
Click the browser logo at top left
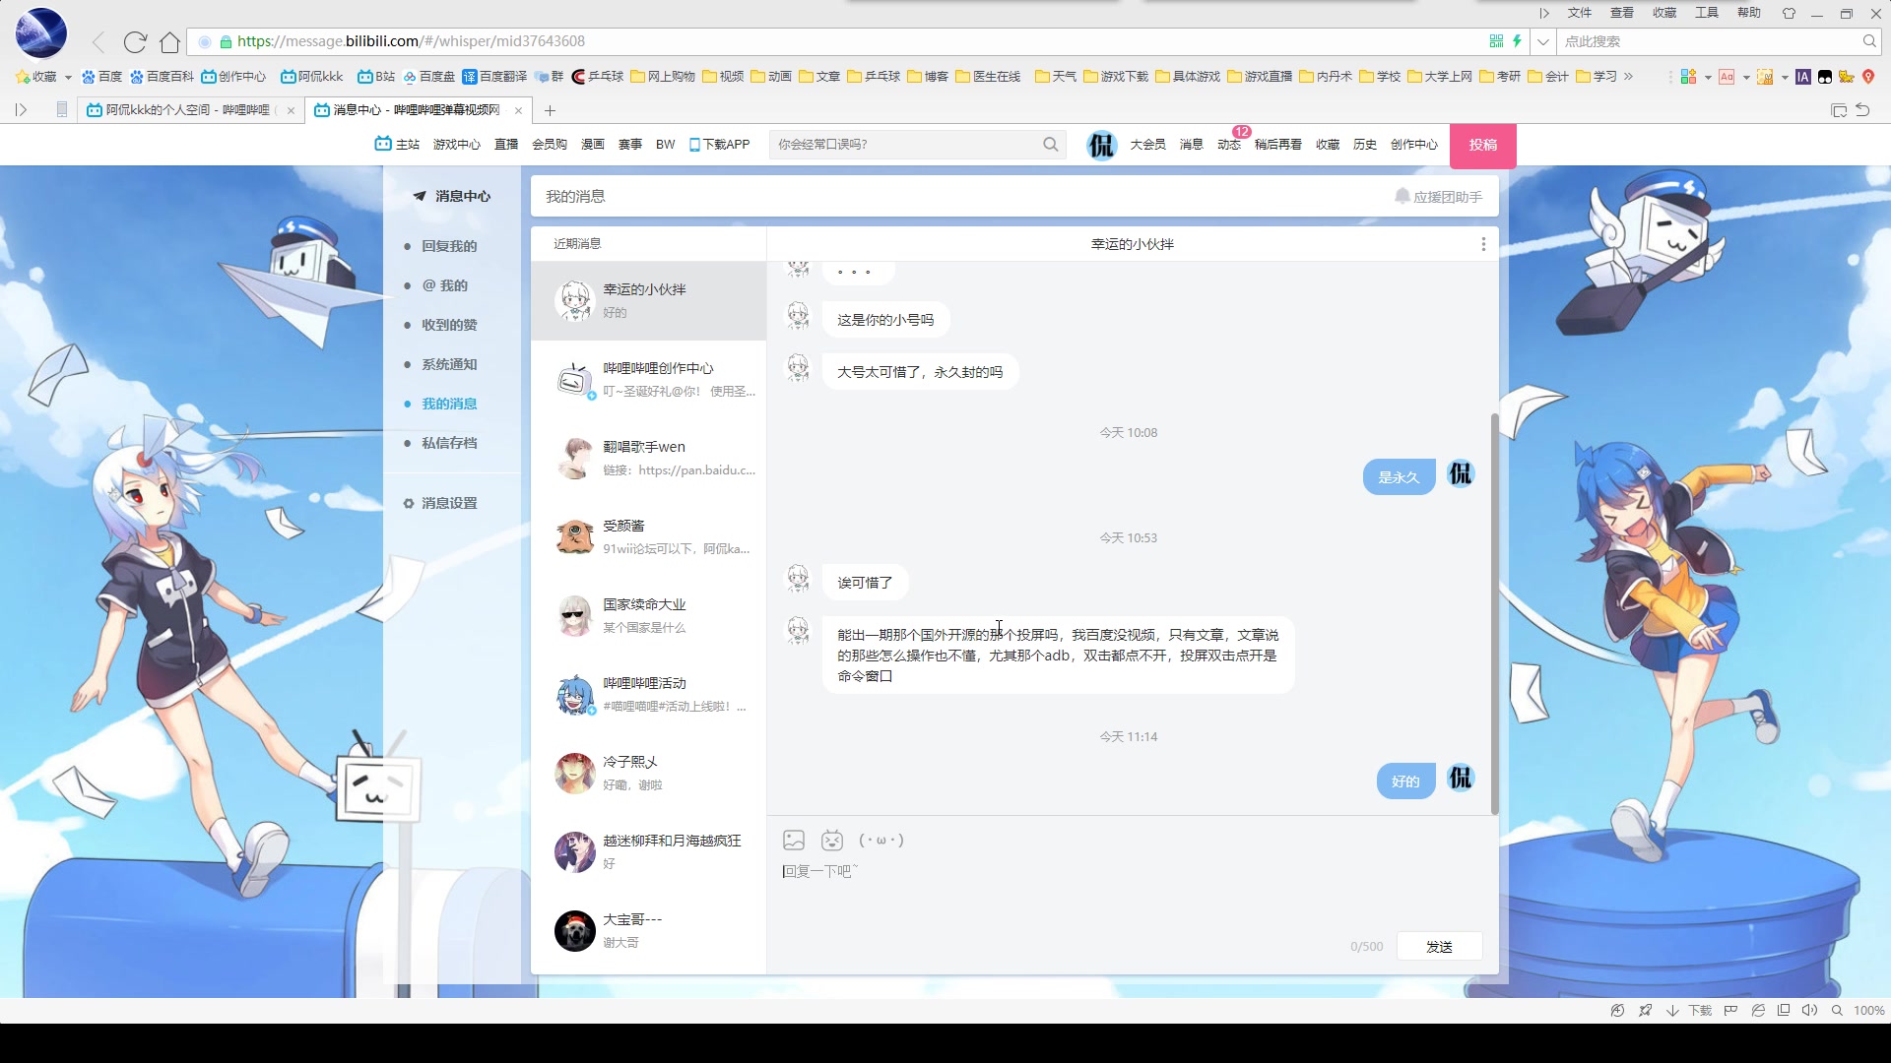[x=41, y=32]
